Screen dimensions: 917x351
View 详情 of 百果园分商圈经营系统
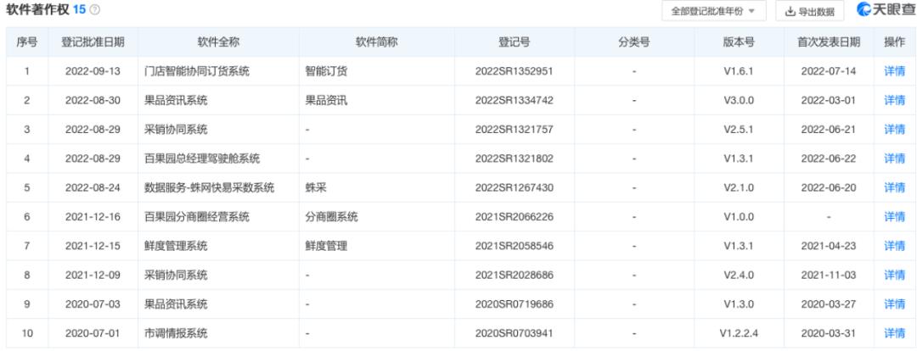(894, 217)
